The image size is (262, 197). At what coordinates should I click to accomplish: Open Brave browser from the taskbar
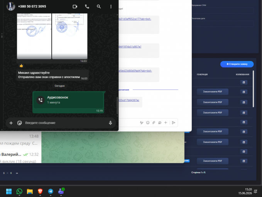[x=40, y=191]
